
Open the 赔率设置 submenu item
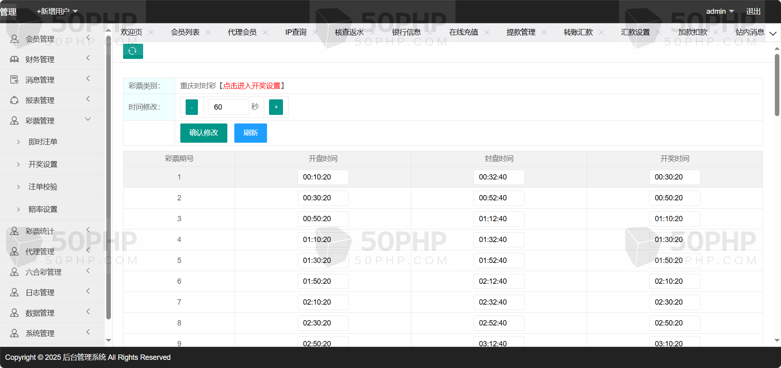(43, 209)
